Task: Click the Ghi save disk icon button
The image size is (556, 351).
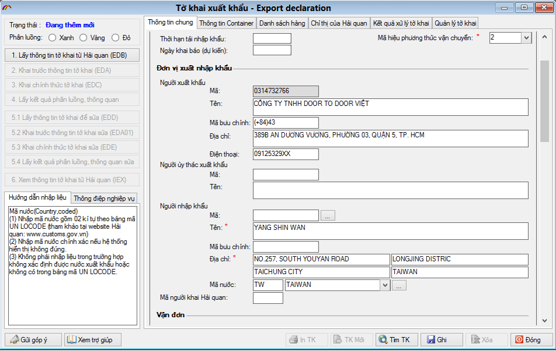Action: [x=442, y=340]
